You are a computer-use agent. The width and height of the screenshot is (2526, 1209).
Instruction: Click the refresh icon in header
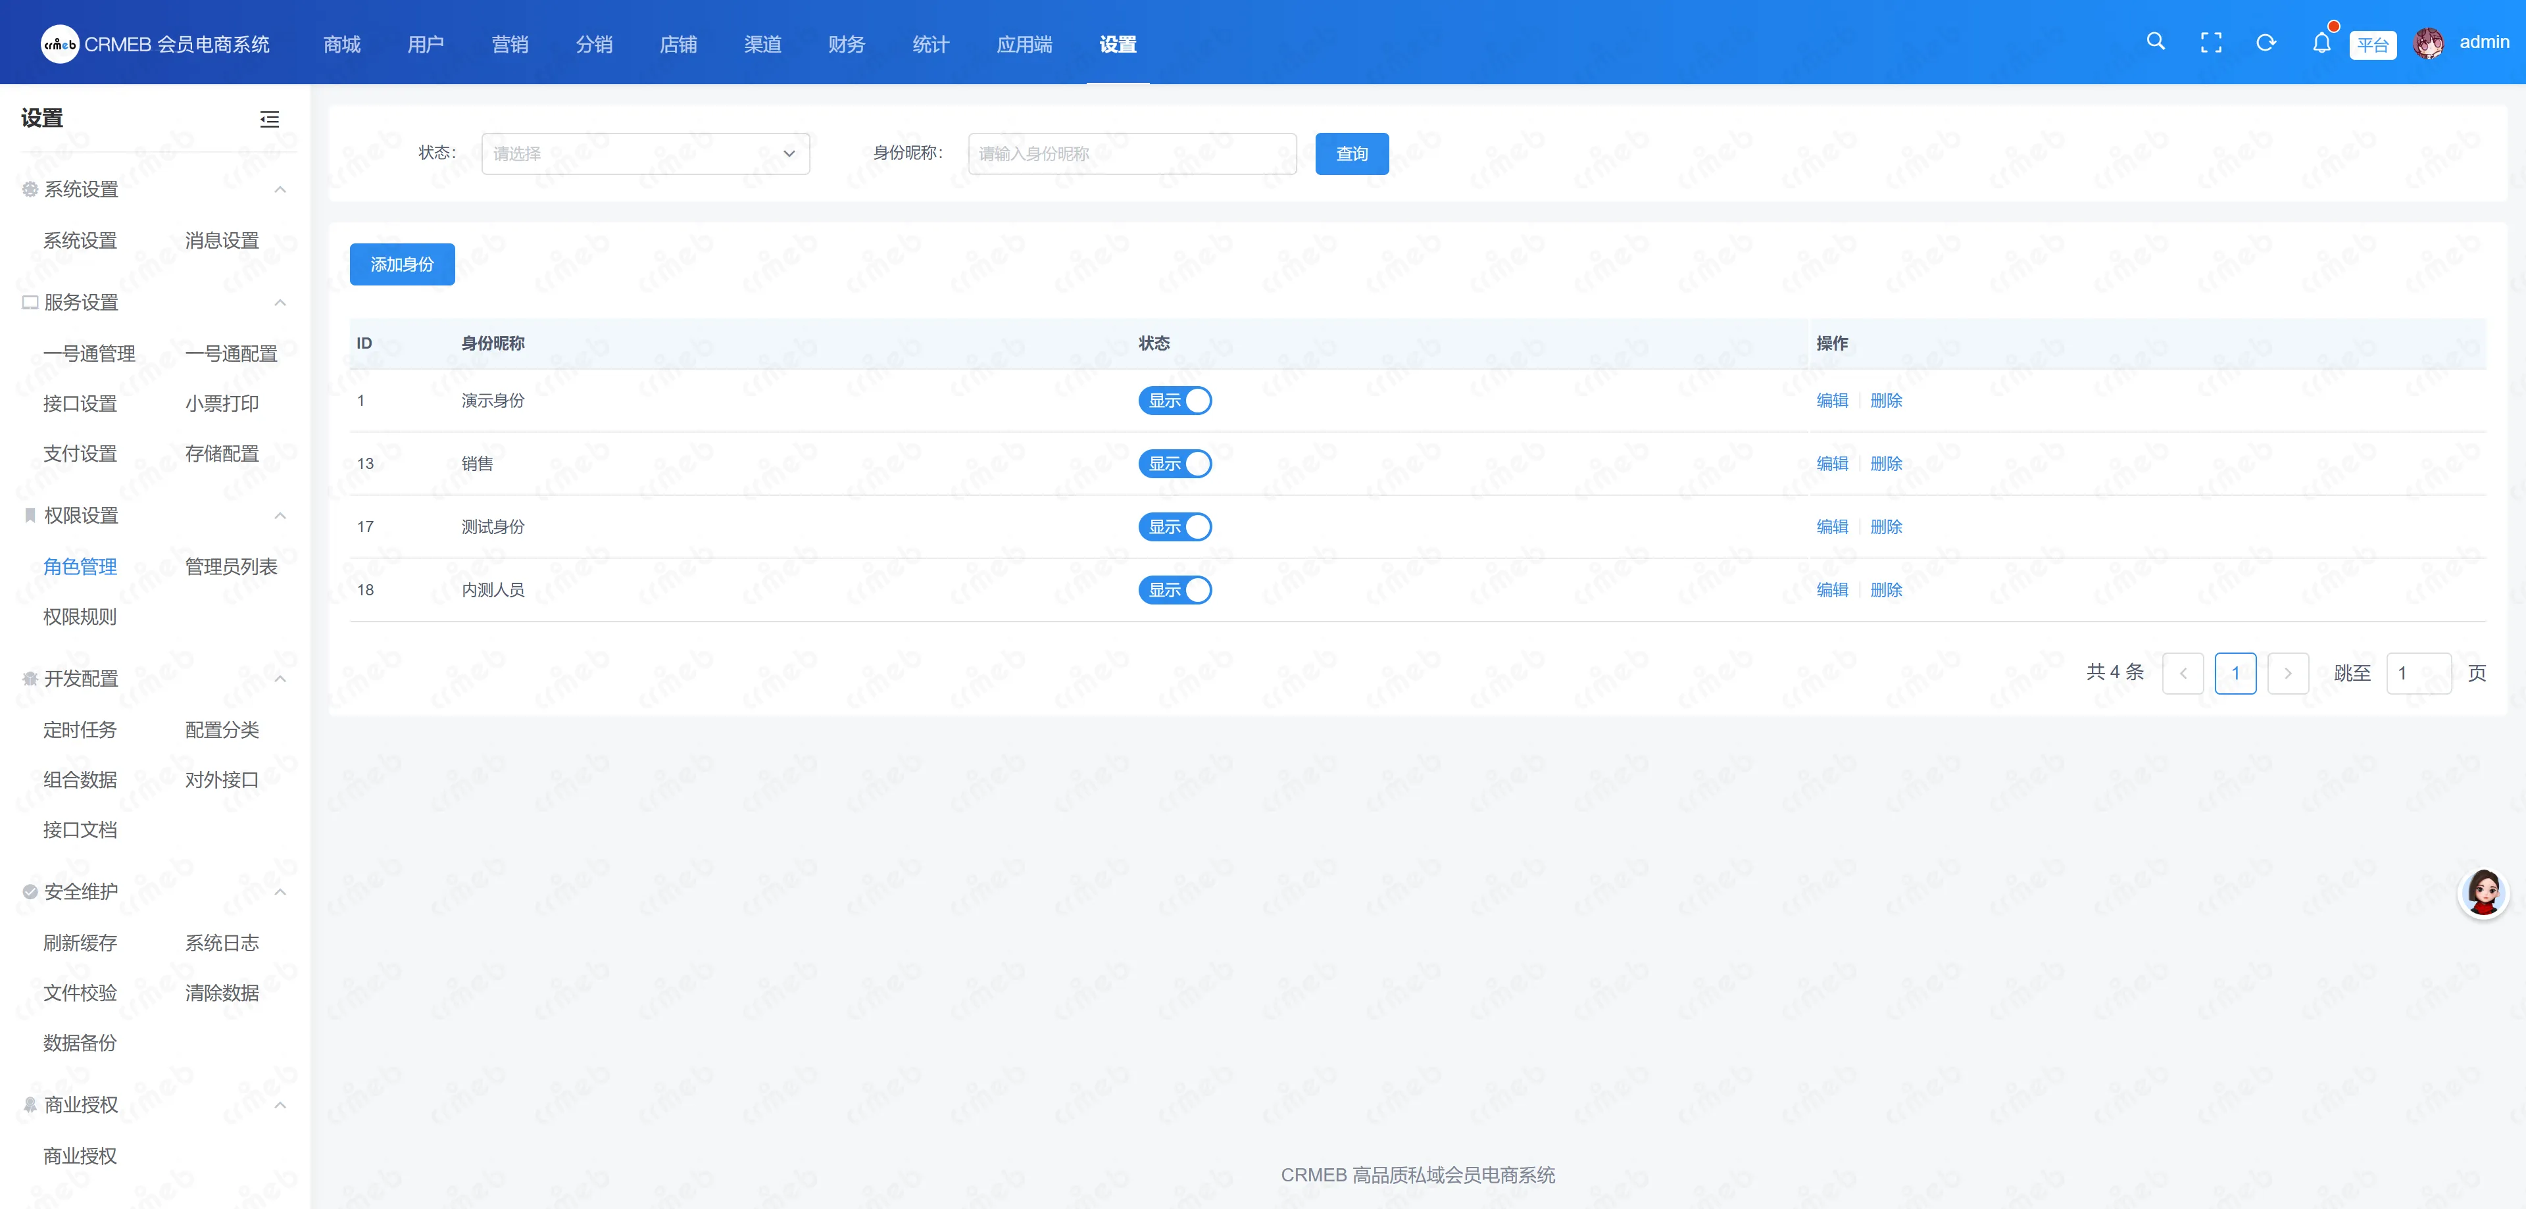[2266, 42]
